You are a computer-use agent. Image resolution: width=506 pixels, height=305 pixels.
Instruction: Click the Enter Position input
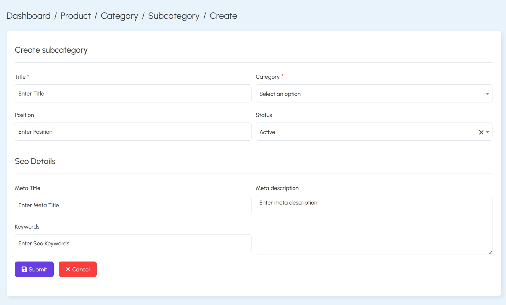coord(133,132)
